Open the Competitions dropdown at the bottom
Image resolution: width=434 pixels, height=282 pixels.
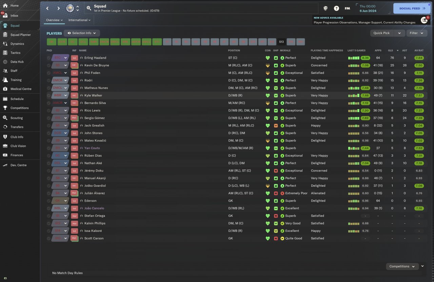pos(402,266)
